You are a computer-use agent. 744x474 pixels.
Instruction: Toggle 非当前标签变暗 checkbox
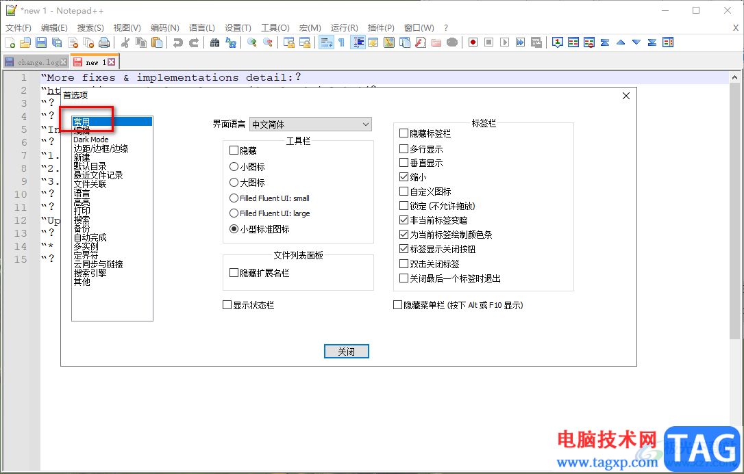tap(404, 220)
